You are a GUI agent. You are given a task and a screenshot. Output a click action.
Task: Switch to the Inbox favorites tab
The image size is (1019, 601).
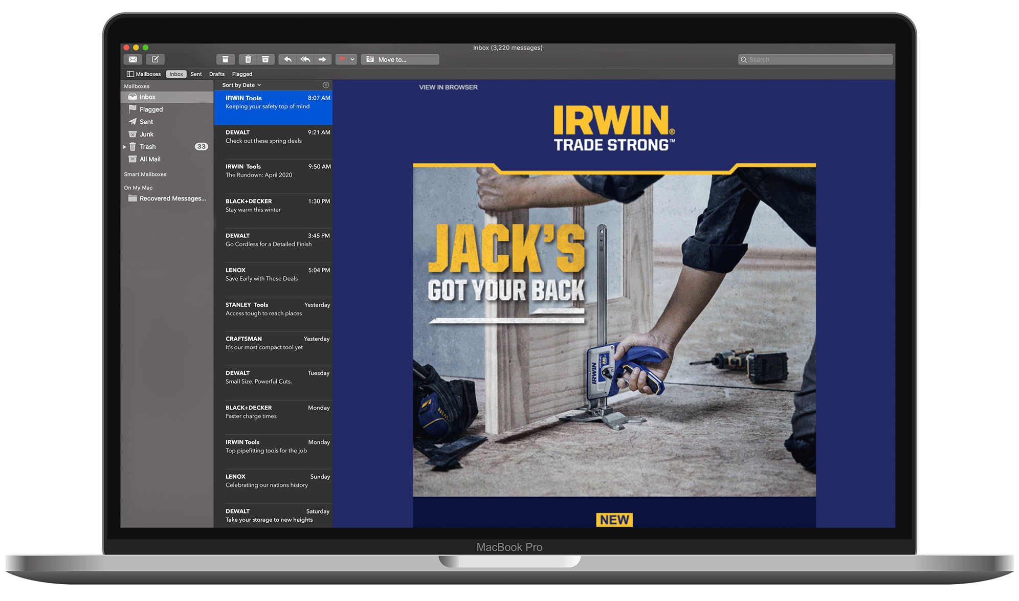(x=176, y=74)
